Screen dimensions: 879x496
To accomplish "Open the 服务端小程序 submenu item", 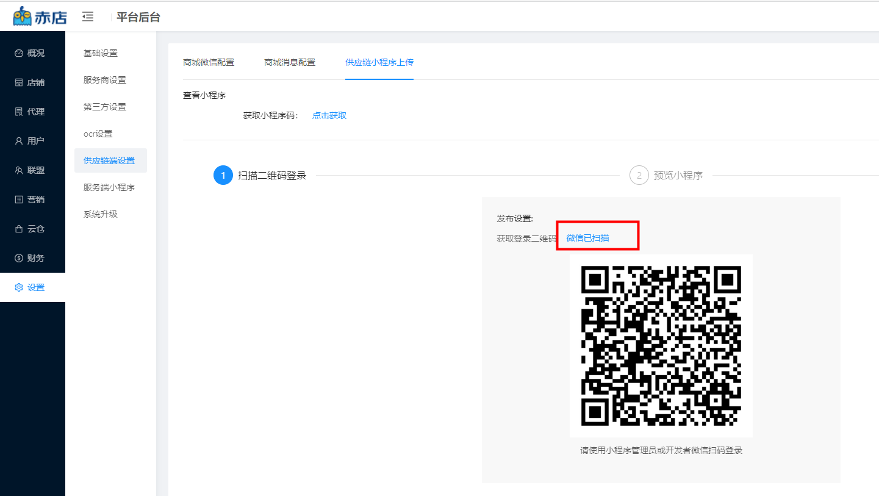I will (110, 187).
